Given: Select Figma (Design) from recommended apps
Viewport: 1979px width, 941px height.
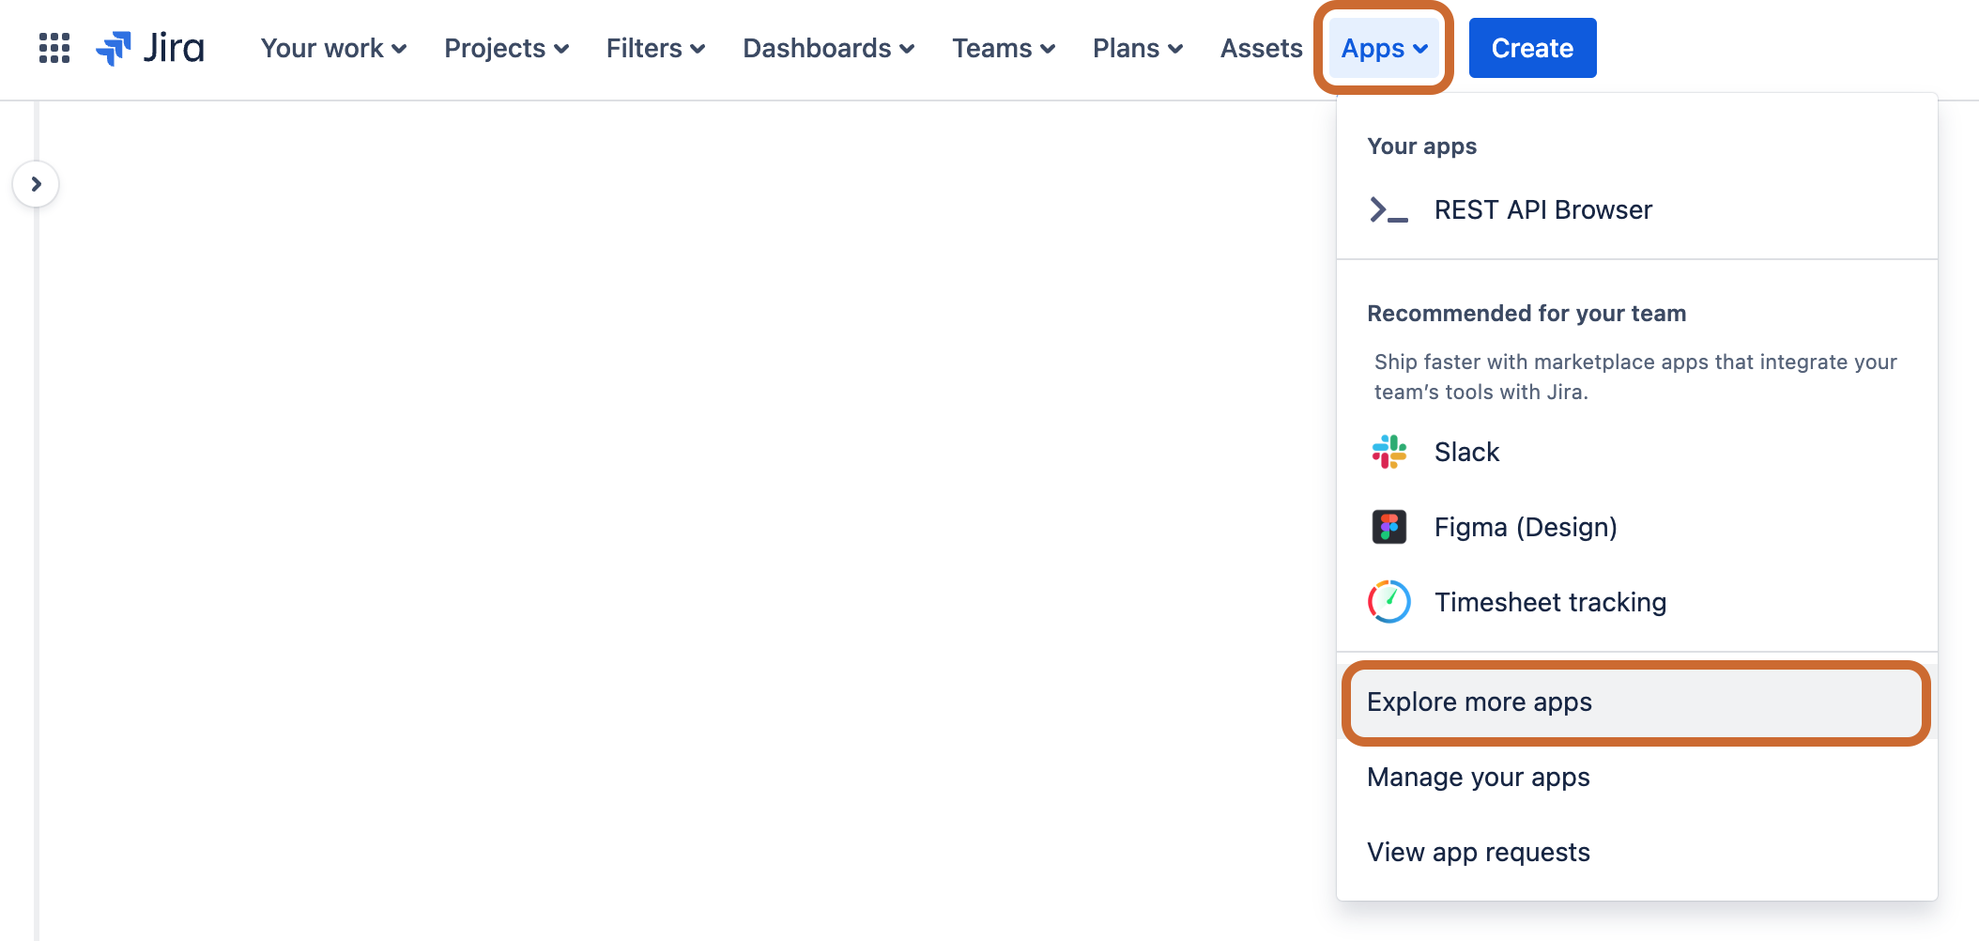Looking at the screenshot, I should pos(1637,527).
